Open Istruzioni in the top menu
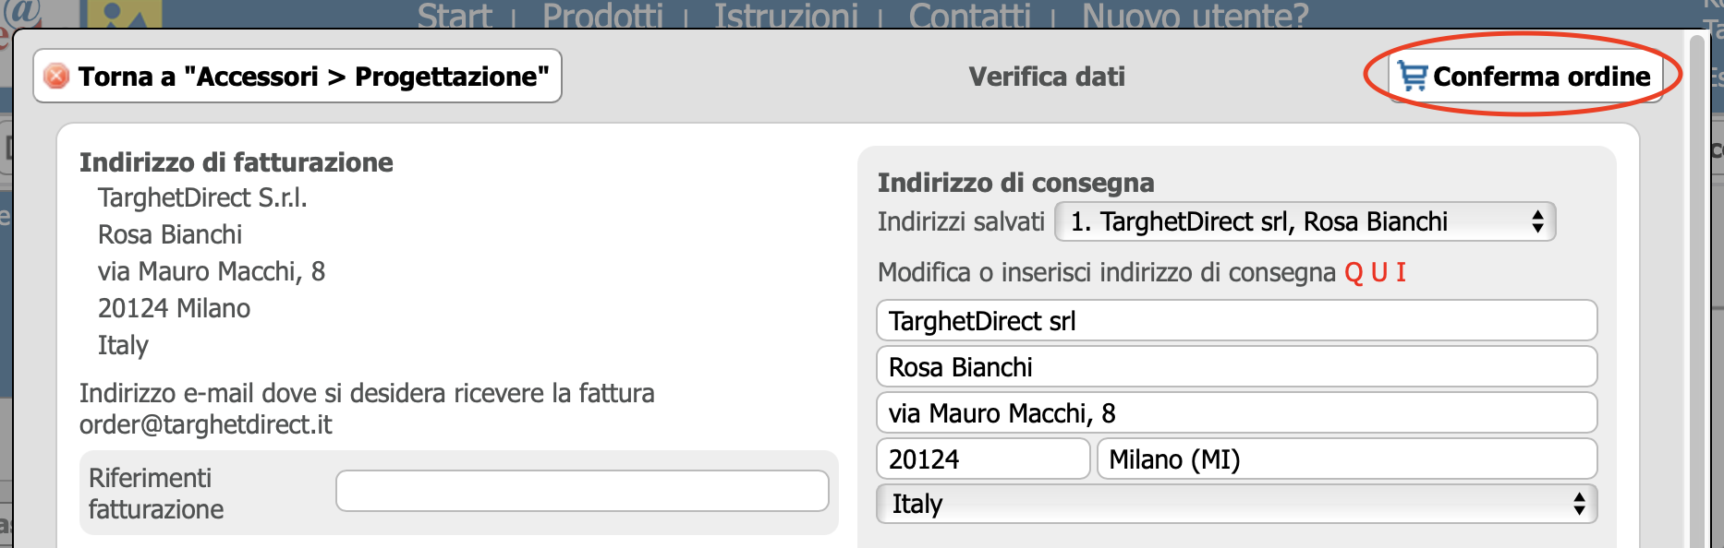This screenshot has height=548, width=1724. point(786,16)
